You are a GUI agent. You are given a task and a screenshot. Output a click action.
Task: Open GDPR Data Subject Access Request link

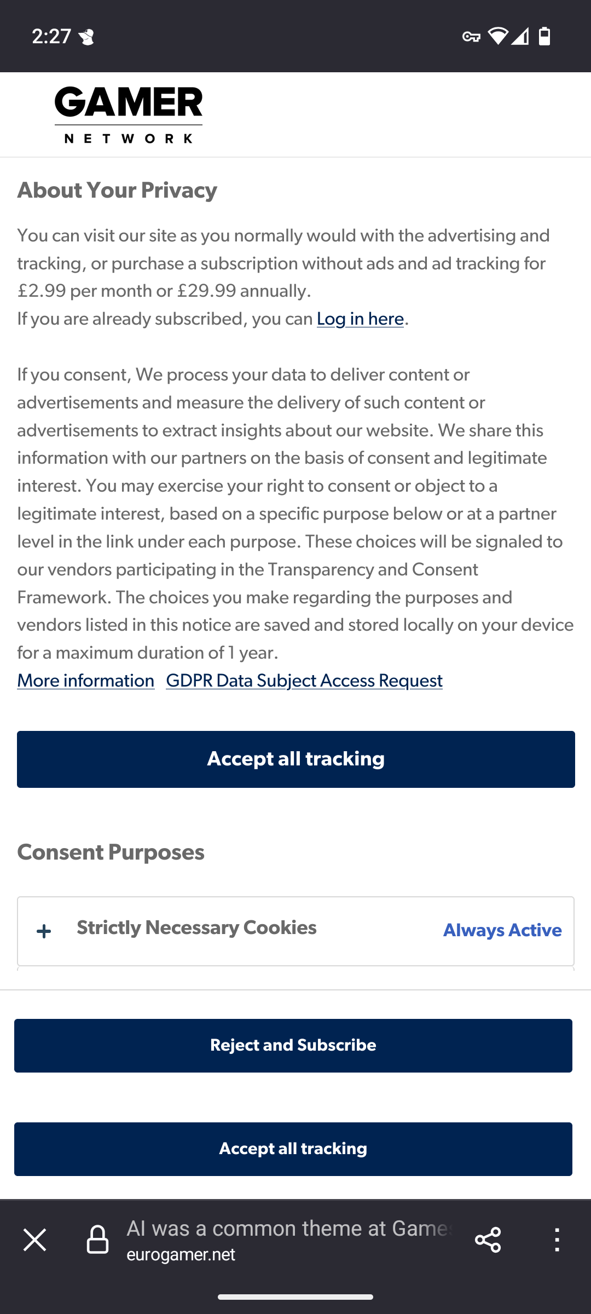click(x=304, y=681)
